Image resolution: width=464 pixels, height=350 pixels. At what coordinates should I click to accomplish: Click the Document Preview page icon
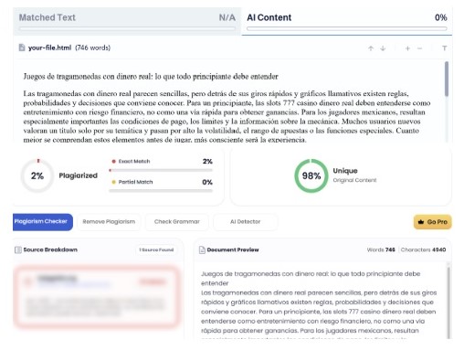click(202, 249)
